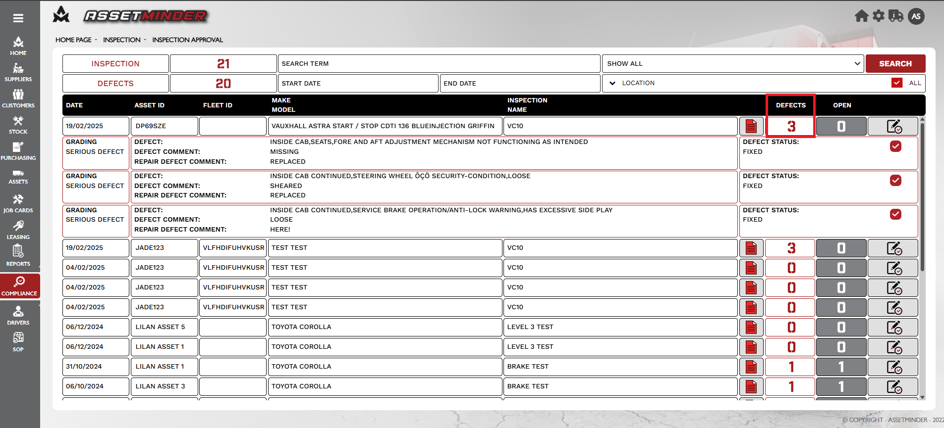Click the END DATE field
Screen dimensions: 944x428
(x=520, y=83)
